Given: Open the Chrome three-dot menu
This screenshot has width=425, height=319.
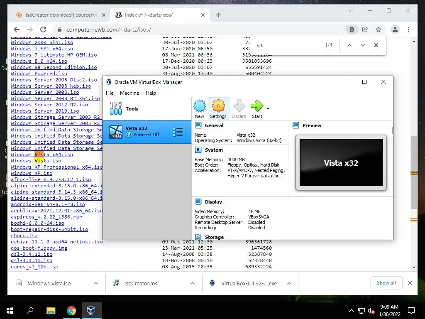Looking at the screenshot, I should click(408, 29).
